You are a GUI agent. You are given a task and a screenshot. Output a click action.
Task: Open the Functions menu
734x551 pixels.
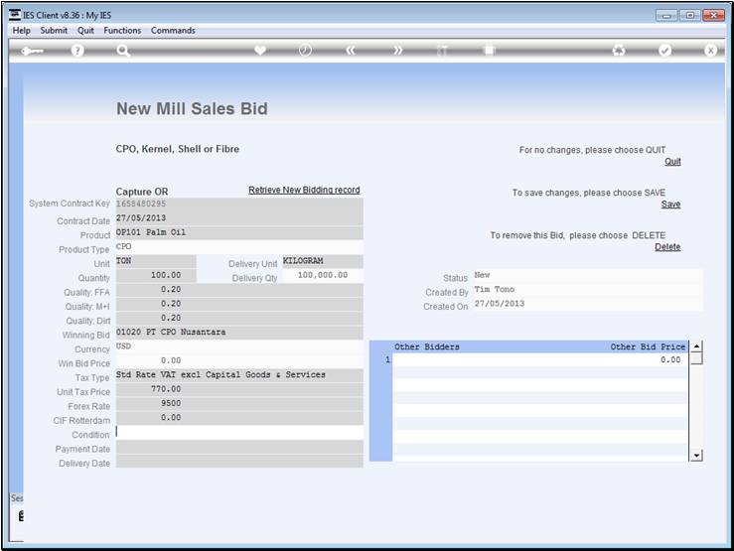pyautogui.click(x=122, y=31)
